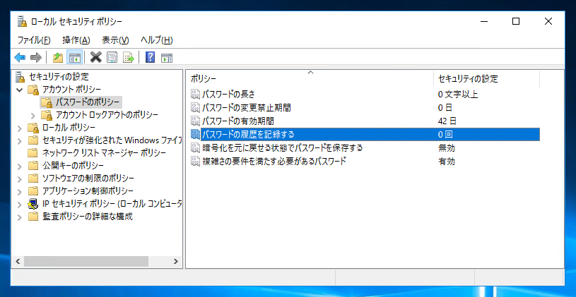Expand the ローカル ポリシー tree node

(x=20, y=128)
